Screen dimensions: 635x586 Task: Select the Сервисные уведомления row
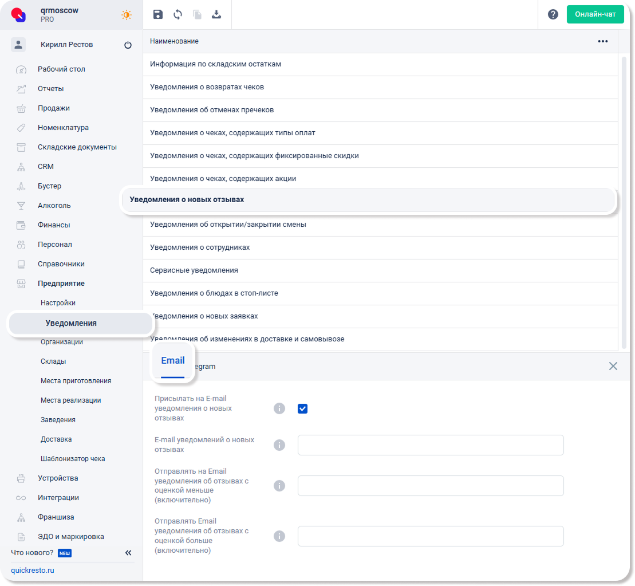point(194,270)
